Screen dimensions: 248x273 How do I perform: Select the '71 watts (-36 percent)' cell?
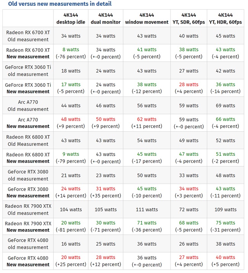click(x=147, y=226)
